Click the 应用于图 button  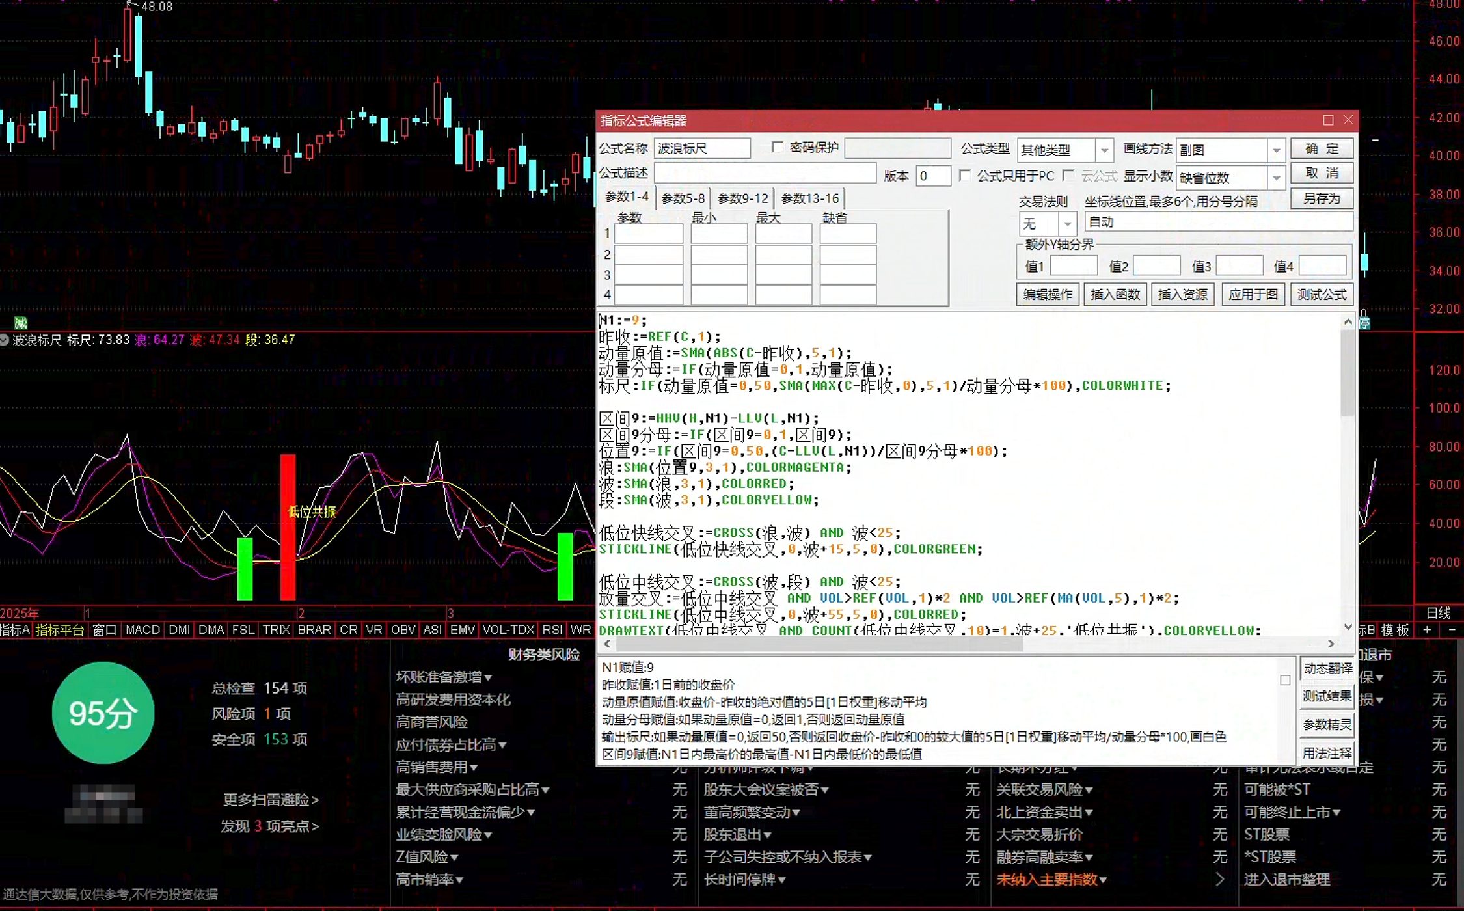coord(1253,295)
